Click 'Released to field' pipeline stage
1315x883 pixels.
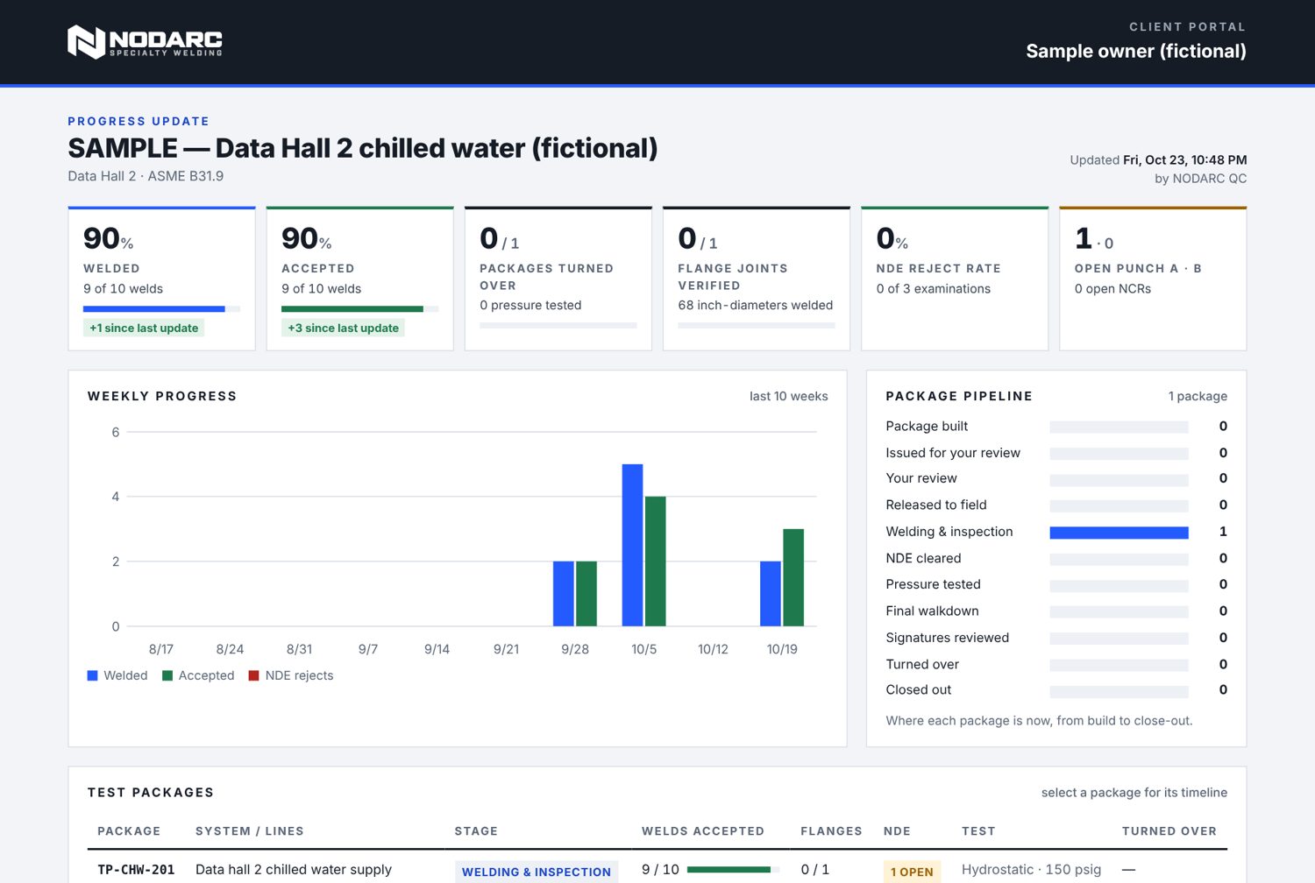click(x=1056, y=505)
